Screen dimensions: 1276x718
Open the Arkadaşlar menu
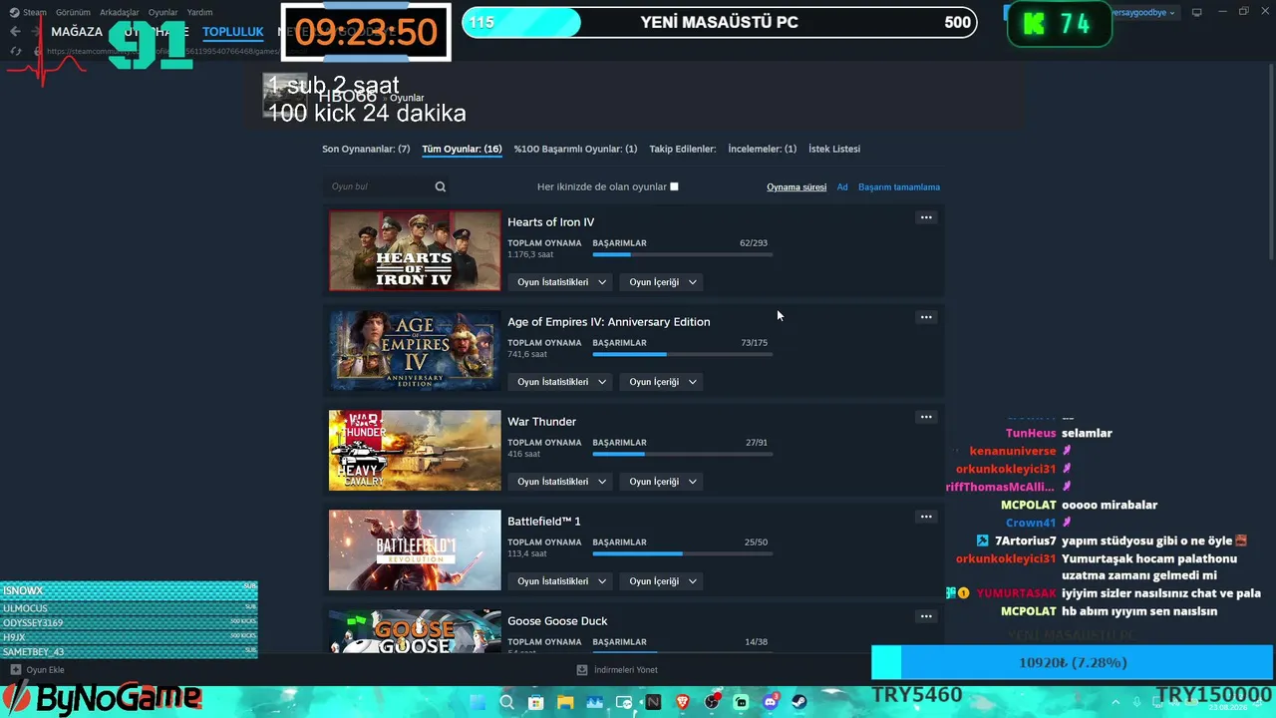click(120, 12)
